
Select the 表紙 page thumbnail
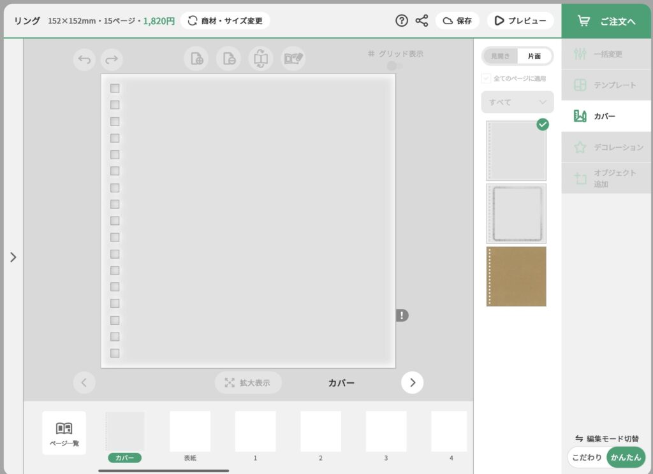[190, 433]
